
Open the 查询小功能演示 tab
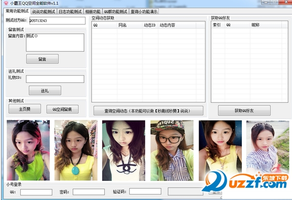point(144,11)
